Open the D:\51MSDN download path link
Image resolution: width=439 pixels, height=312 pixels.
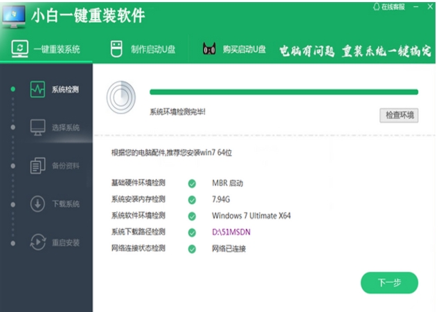coord(231,232)
